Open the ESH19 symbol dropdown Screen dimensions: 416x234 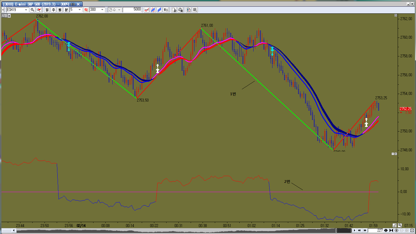[26, 10]
